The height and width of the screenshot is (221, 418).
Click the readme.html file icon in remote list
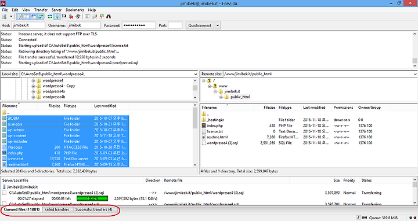pos(204,137)
